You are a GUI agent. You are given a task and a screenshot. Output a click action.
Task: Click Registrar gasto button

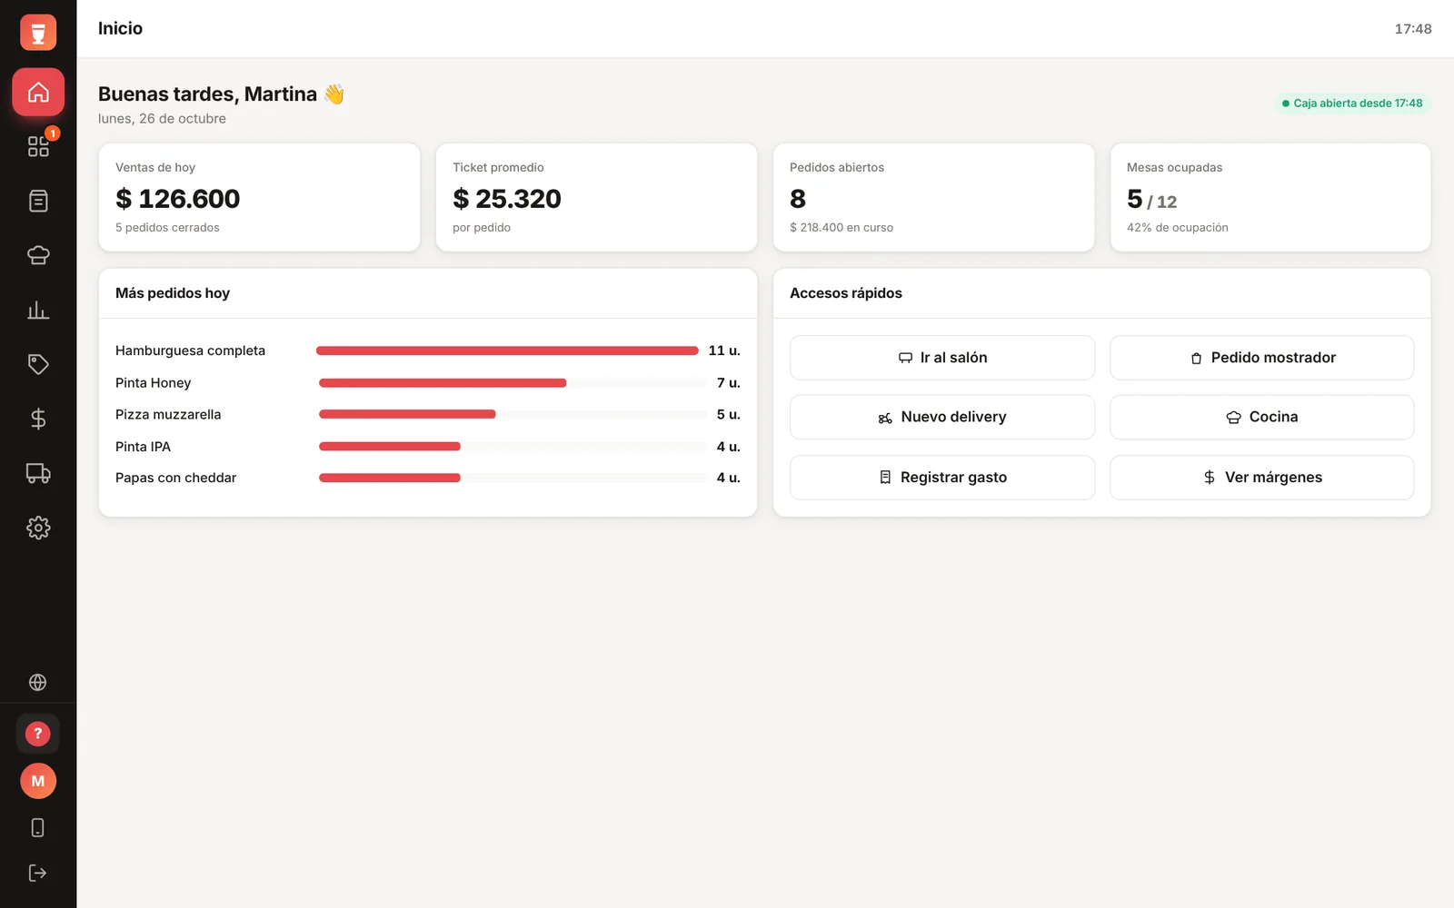942,478
